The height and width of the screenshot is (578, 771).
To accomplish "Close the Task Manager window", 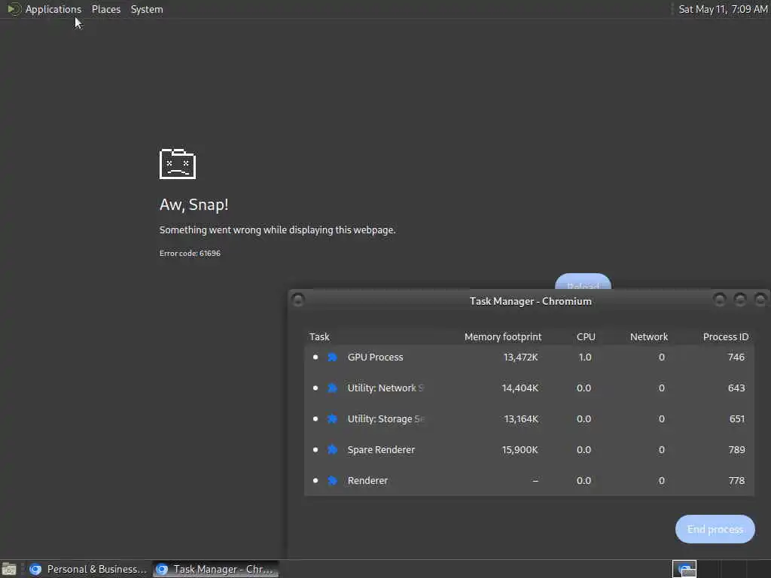I will pyautogui.click(x=760, y=300).
